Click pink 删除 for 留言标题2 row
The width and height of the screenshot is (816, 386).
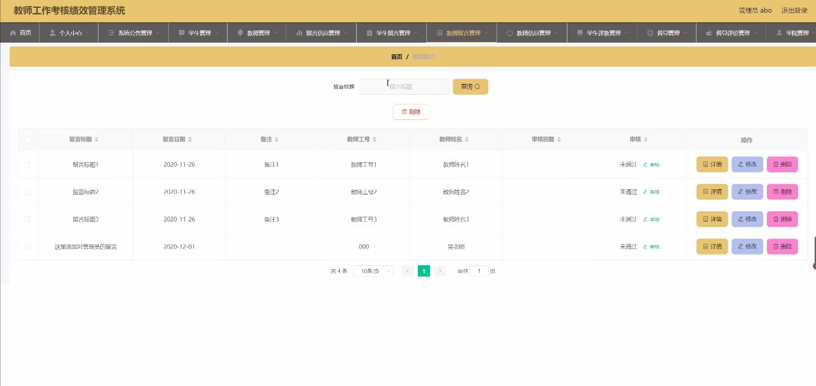click(x=782, y=192)
